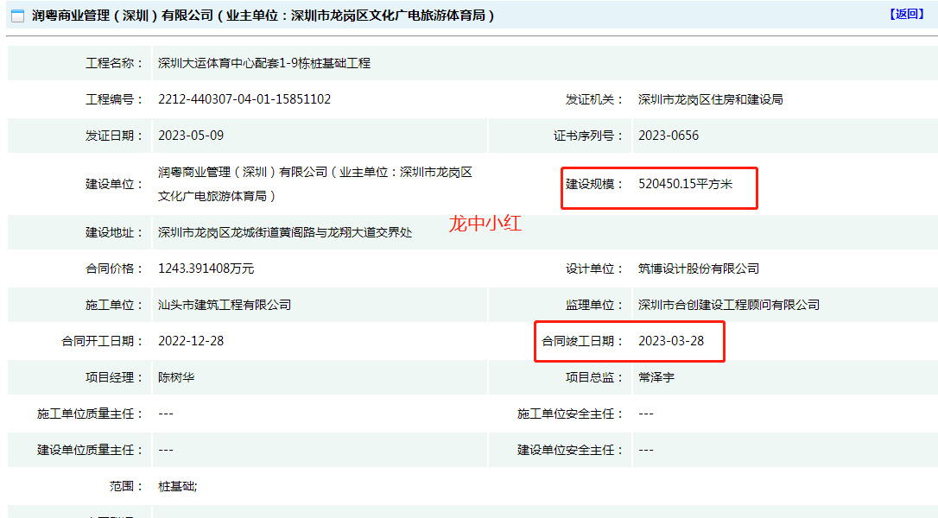Screen dimensions: 938x518
Task: Click the window icon beside the company title
Action: (17, 16)
